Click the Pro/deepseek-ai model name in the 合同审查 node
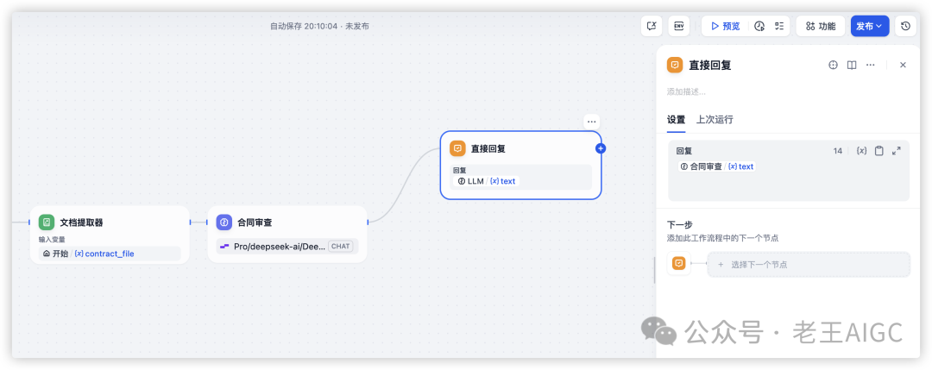The image size is (932, 370). coord(280,246)
